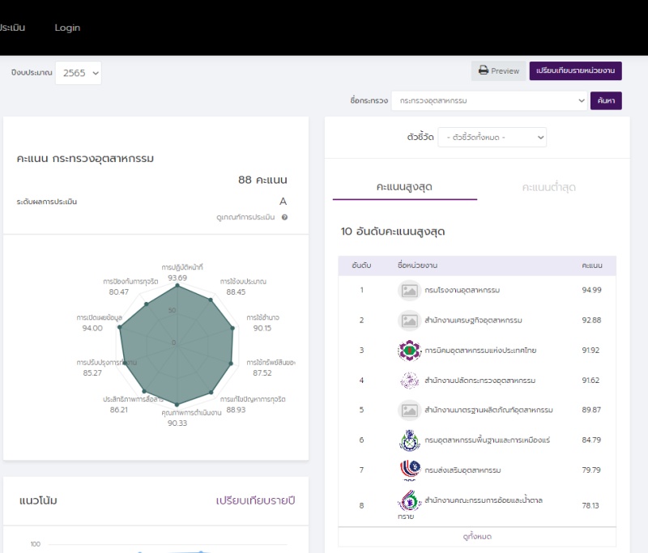Click the placeholder image for สำนักงานมาตรฐานผลิตภัณฑ์อุตสาหกรรม
Viewport: 648px width, 553px height.
410,410
